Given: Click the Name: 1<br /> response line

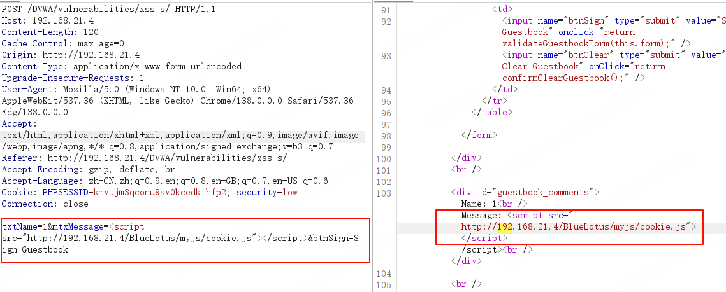Looking at the screenshot, I should tap(495, 204).
